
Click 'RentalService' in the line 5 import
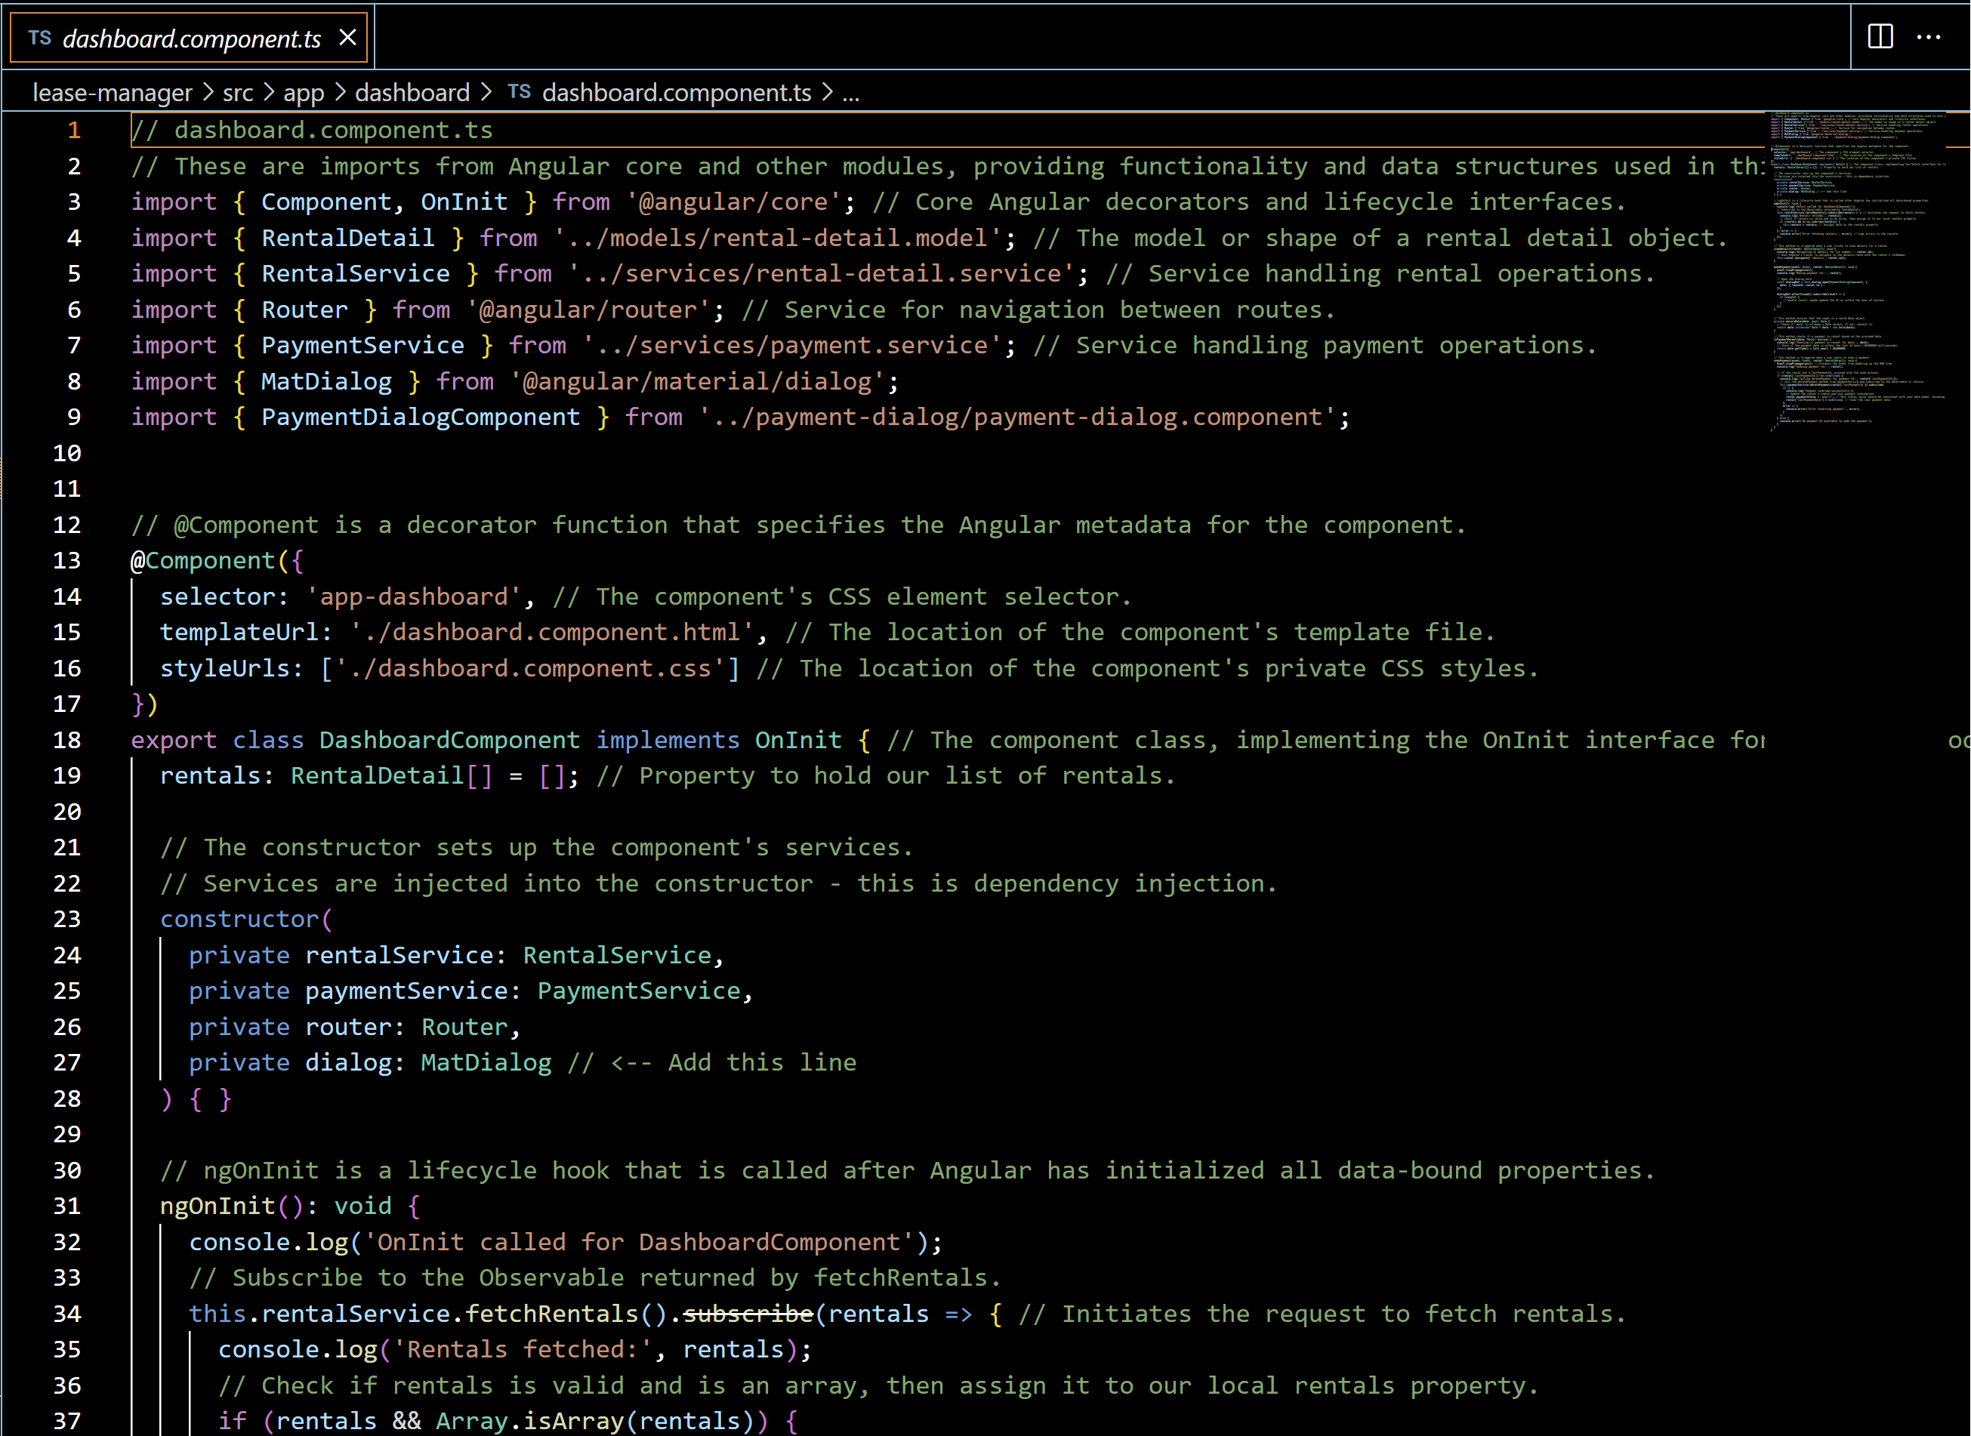tap(356, 274)
